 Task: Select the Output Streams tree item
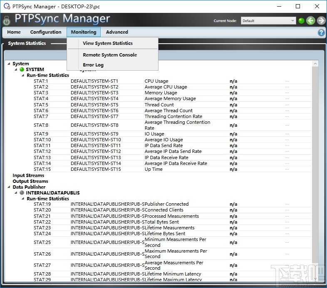click(x=30, y=181)
